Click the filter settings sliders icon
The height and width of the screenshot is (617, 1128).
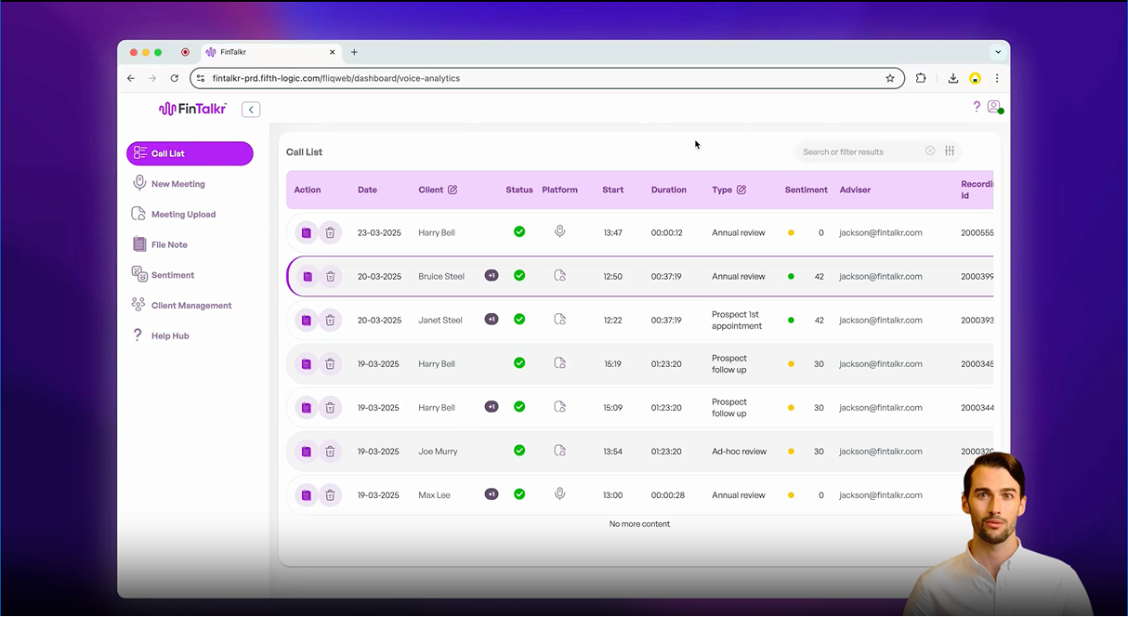pyautogui.click(x=950, y=151)
